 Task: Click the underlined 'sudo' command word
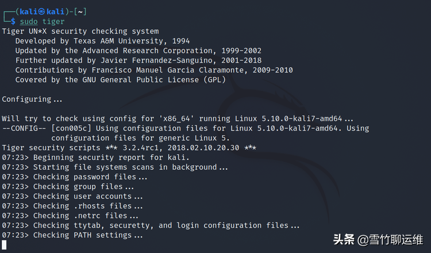point(29,21)
